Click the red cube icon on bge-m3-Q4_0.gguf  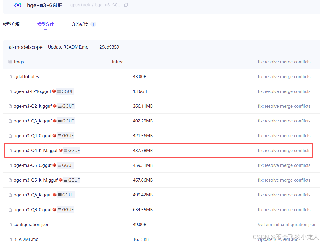54,135
